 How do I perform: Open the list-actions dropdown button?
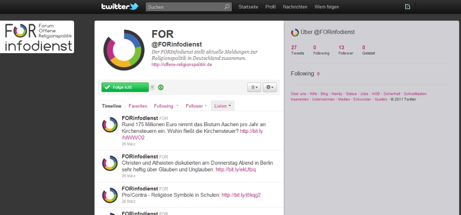coord(254,87)
